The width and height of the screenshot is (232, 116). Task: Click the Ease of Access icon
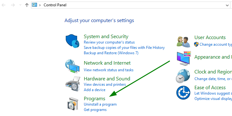point(183,93)
